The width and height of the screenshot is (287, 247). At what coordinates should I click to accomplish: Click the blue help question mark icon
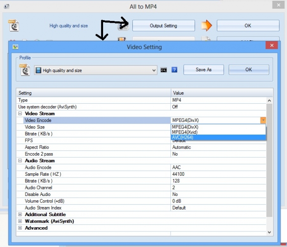pyautogui.click(x=174, y=70)
